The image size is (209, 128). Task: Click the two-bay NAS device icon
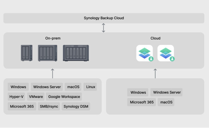[27, 53]
